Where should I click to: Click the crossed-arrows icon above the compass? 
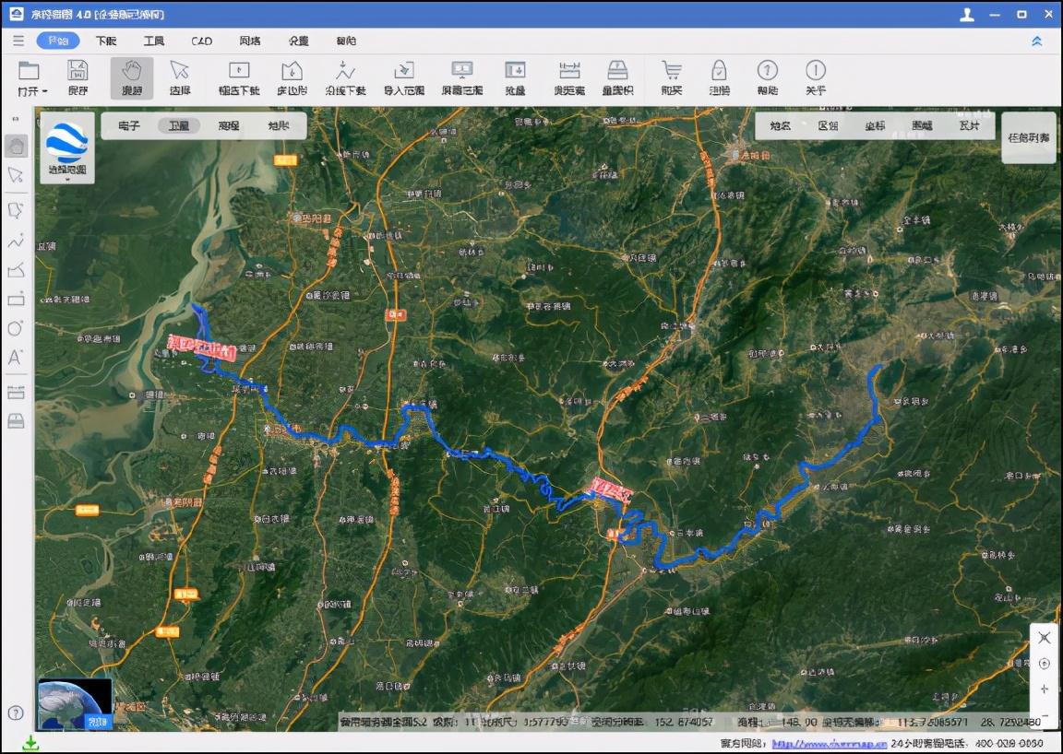click(x=1044, y=638)
